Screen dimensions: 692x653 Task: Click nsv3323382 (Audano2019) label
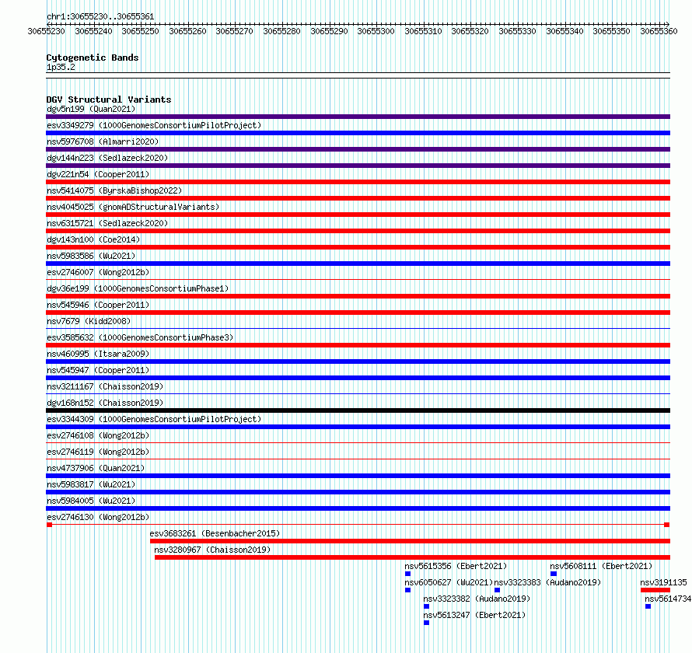(477, 599)
